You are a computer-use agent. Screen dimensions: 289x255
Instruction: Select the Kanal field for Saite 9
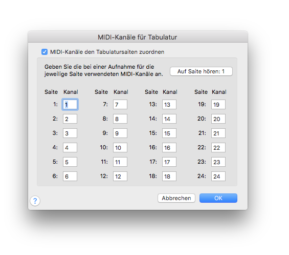120,133
